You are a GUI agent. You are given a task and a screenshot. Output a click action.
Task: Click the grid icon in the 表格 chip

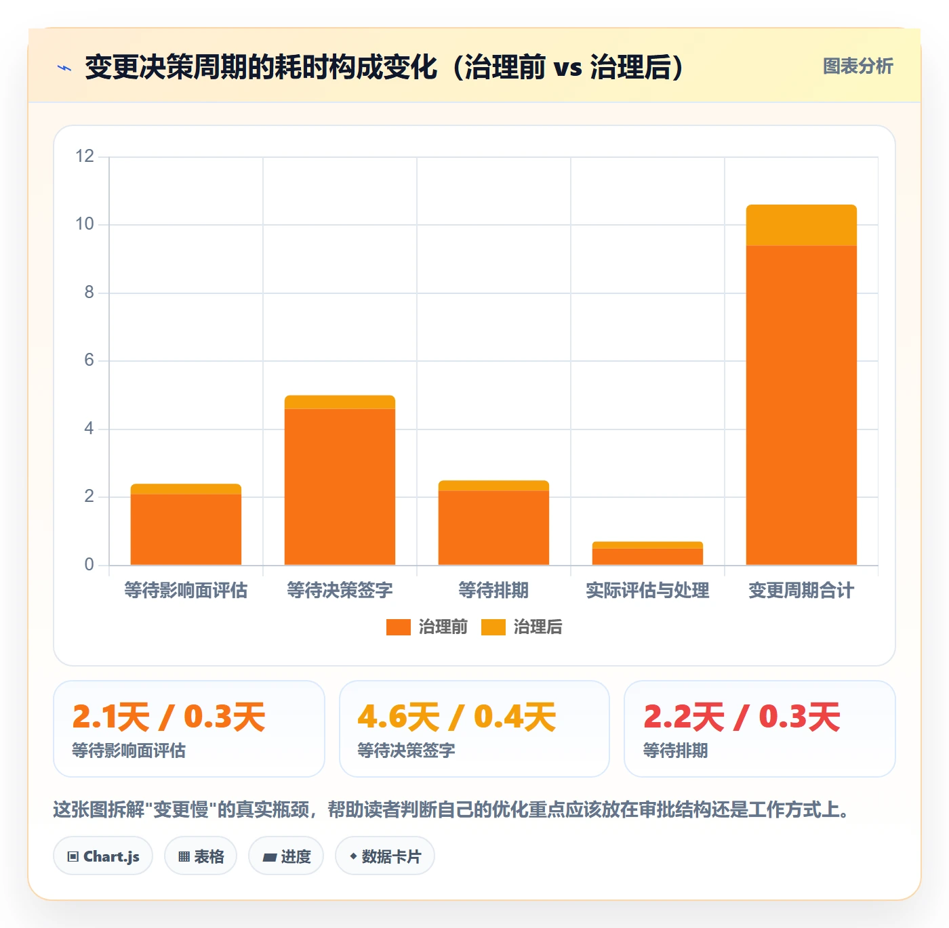[x=184, y=857]
